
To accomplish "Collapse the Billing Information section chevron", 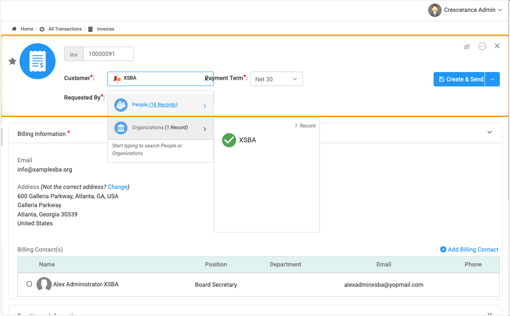I will point(490,132).
